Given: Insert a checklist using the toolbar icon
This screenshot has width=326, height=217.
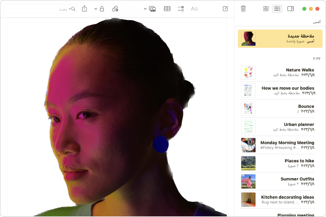Looking at the screenshot, I should (181, 9).
